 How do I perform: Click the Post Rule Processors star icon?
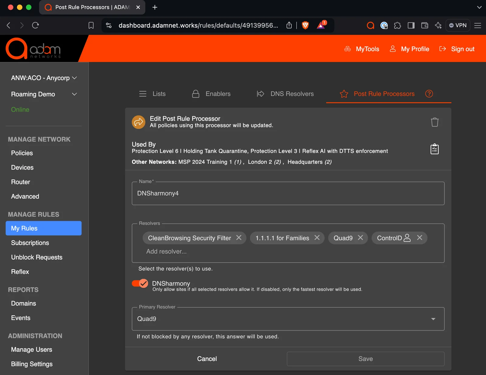(x=344, y=94)
